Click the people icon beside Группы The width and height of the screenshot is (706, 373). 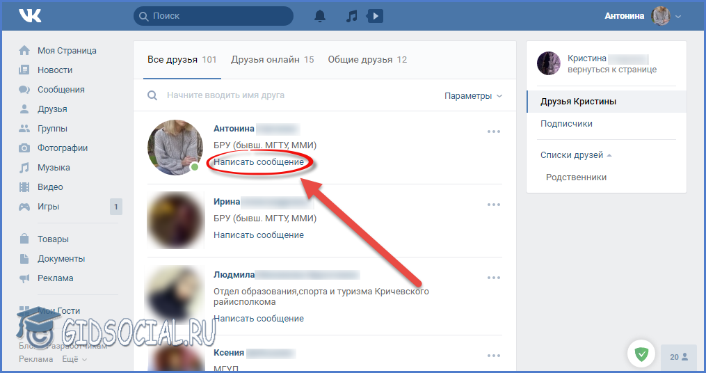pos(24,128)
